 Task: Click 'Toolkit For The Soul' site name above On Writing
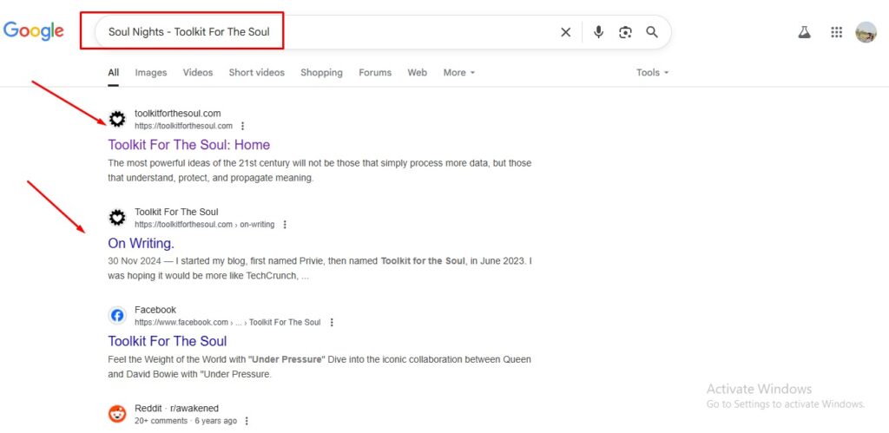176,212
